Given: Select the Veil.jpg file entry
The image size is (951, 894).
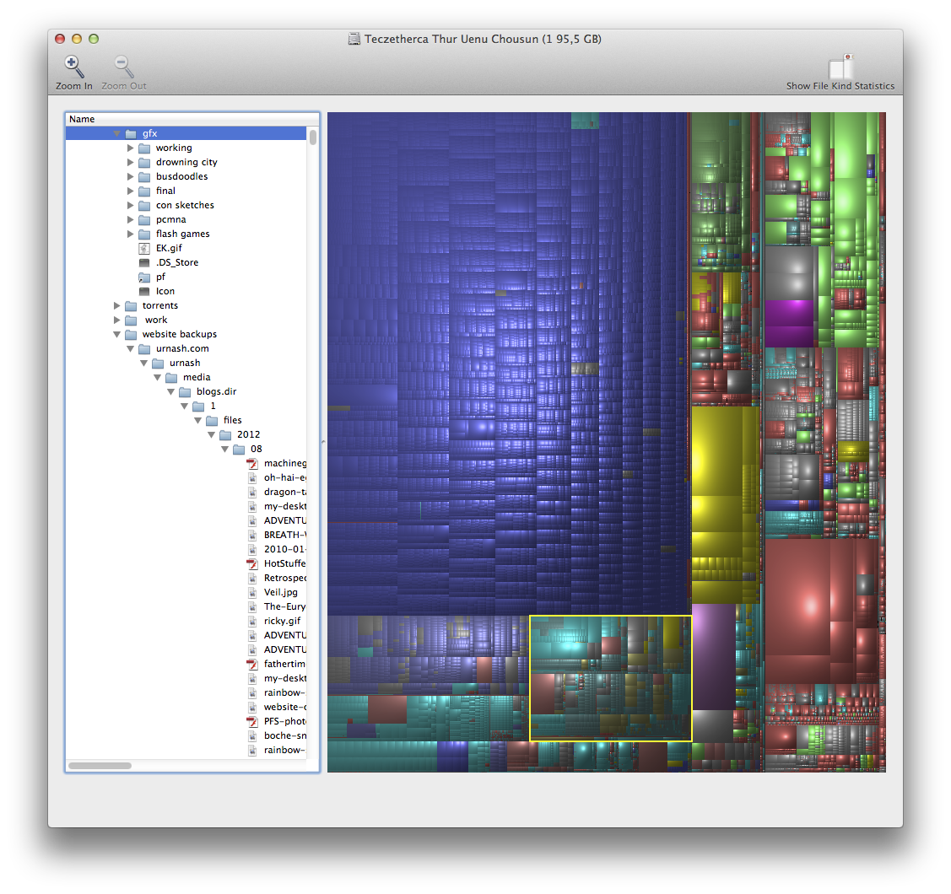Looking at the screenshot, I should point(280,592).
